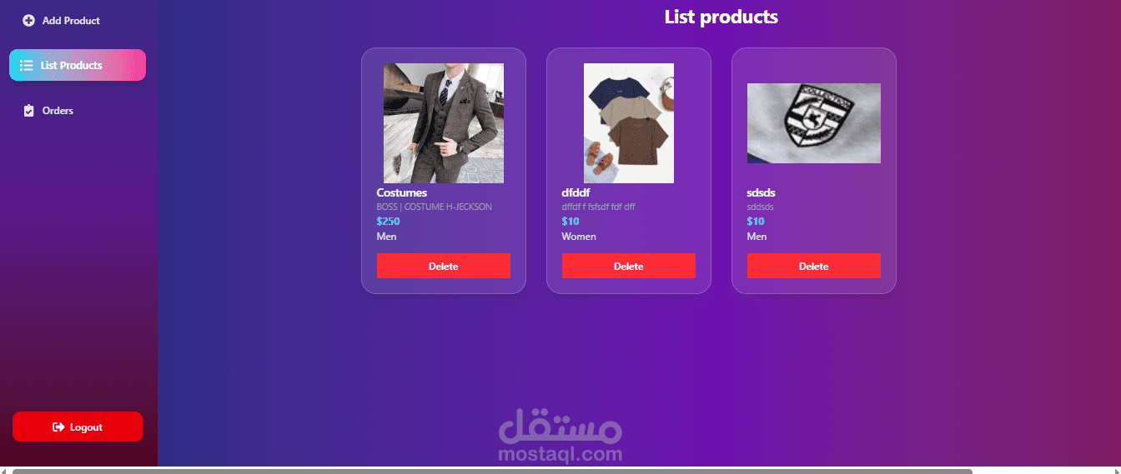
Task: Click the $250 price label
Action: point(389,222)
